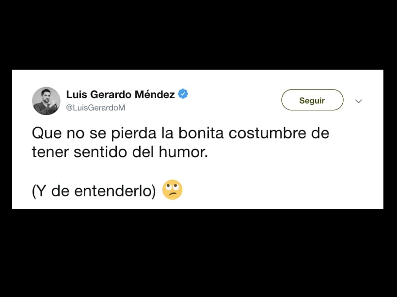Click the word 'costumbre' in the tweet
The image size is (397, 297).
[267, 133]
